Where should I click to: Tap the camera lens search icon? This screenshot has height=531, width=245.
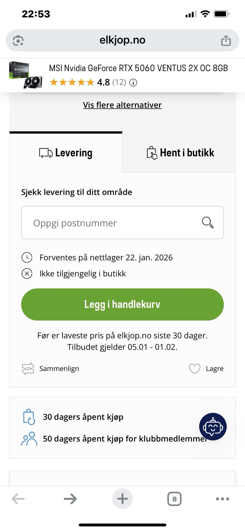coord(18,41)
